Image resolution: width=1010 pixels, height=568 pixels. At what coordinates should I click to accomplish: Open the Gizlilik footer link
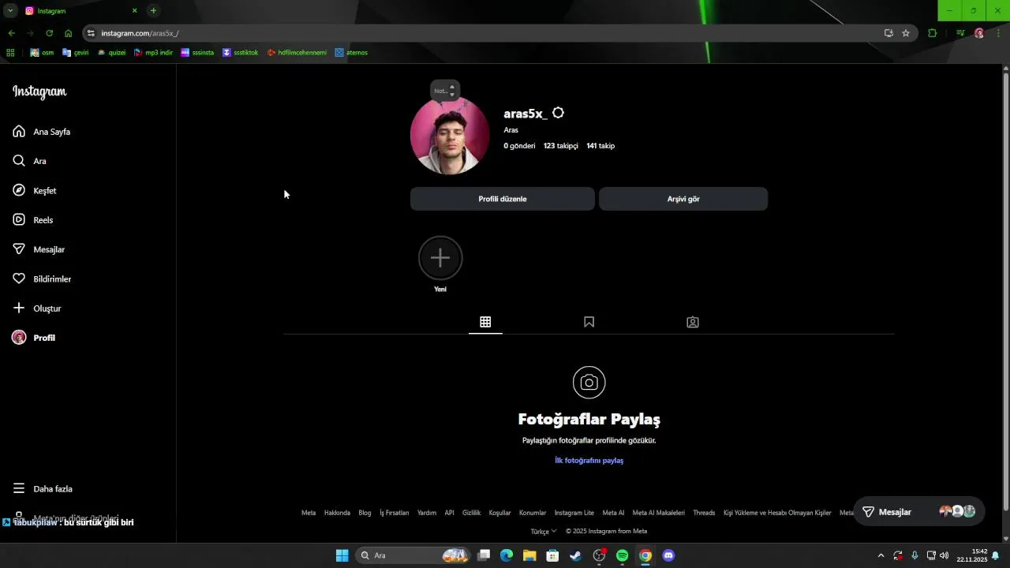(x=471, y=513)
